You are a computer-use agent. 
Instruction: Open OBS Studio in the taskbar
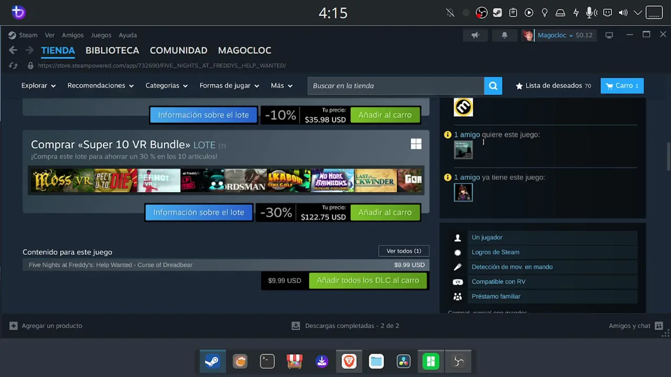point(459,361)
